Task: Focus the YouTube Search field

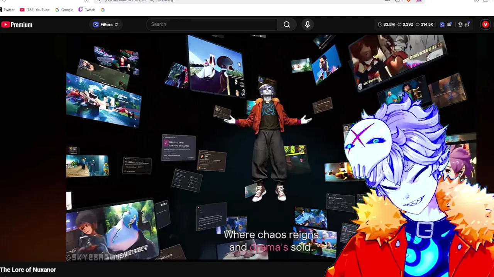Action: pyautogui.click(x=211, y=24)
